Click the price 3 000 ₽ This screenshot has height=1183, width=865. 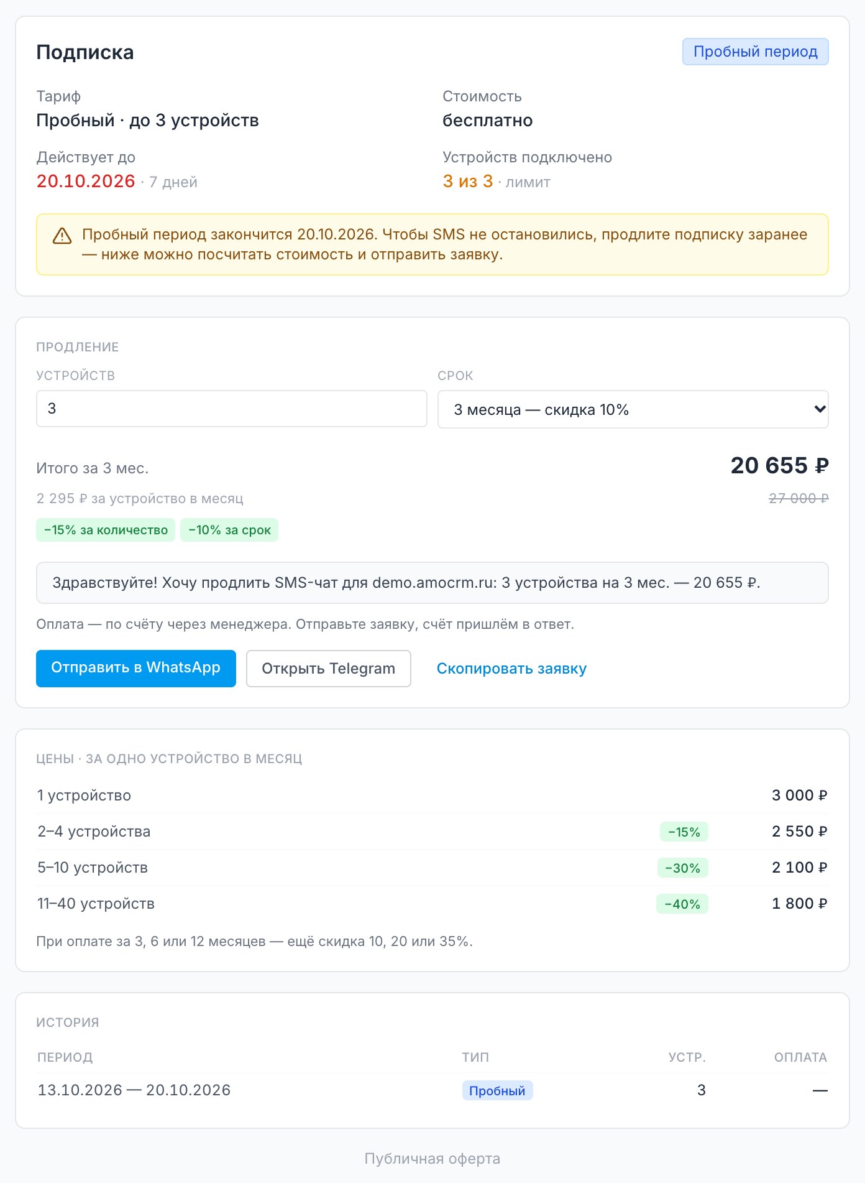(800, 796)
